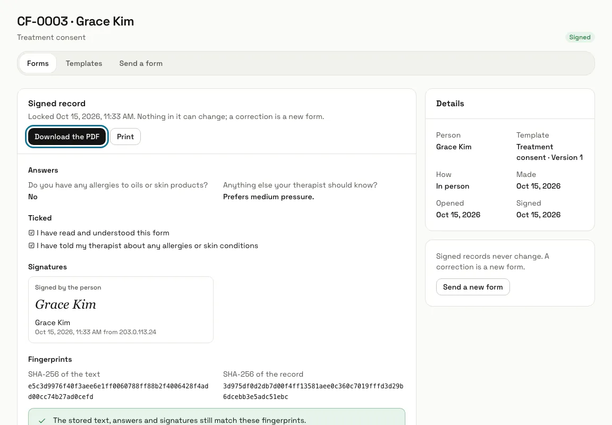Click the 'Treatment consent' subtitle

click(x=51, y=38)
